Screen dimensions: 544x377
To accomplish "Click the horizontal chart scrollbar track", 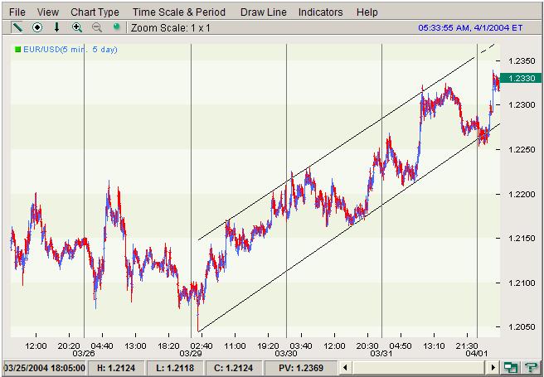I will point(419,367).
